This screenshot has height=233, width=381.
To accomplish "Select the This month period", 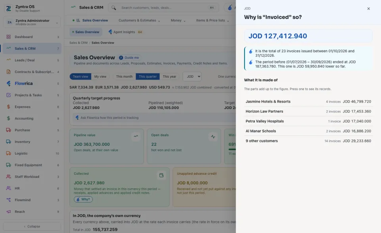I will coord(124,76).
